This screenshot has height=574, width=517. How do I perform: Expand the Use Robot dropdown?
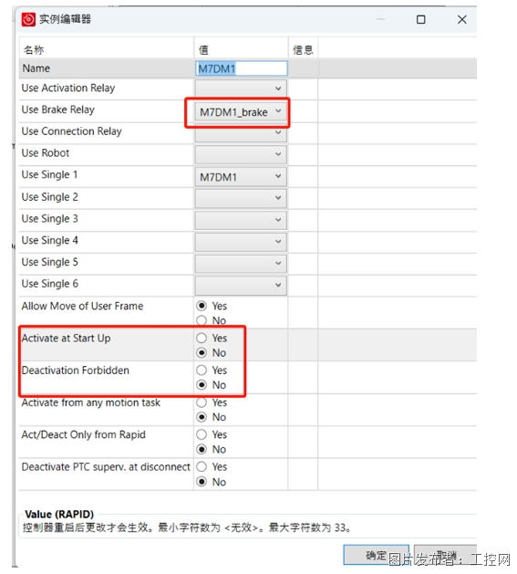click(x=241, y=154)
